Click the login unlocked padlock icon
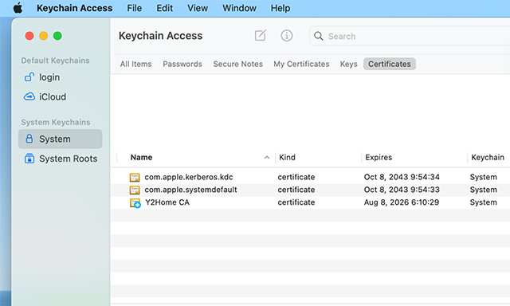This screenshot has height=306, width=510. 29,77
